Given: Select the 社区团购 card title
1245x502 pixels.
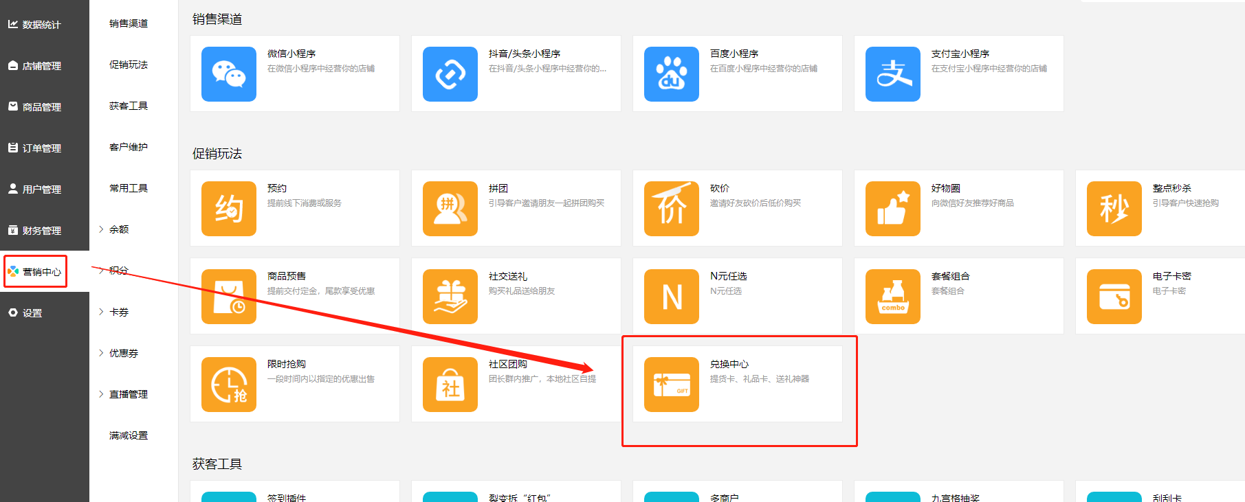Looking at the screenshot, I should tap(508, 364).
